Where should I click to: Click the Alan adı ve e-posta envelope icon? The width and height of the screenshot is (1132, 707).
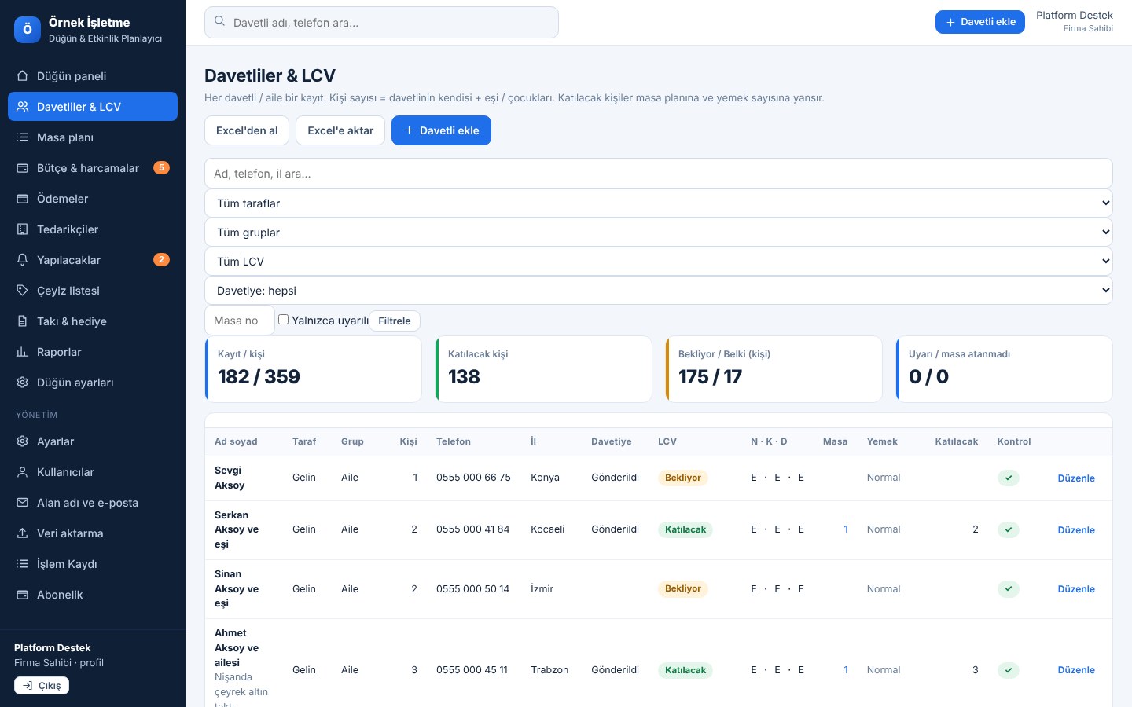pos(23,503)
